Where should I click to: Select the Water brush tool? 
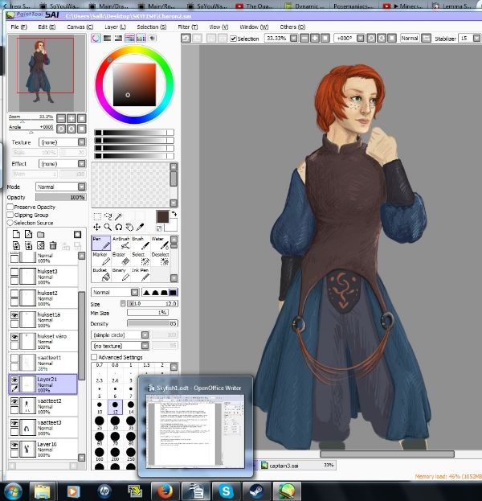pos(158,244)
